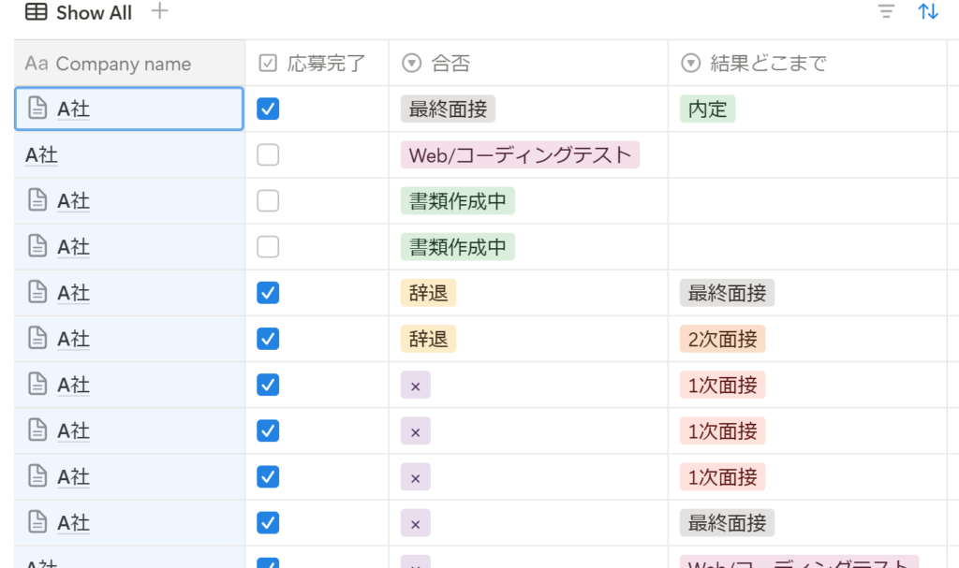Click the × tag beside the 最終面接 result
Viewport: 959px width, 568px height.
[x=415, y=523]
